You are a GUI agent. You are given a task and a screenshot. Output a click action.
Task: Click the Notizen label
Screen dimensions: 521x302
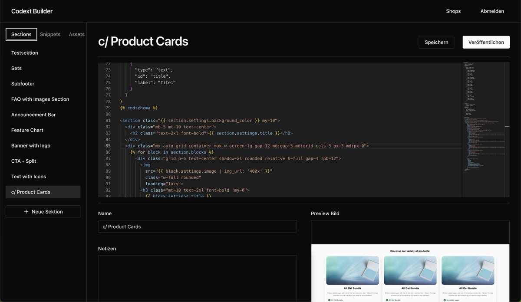[x=107, y=249]
